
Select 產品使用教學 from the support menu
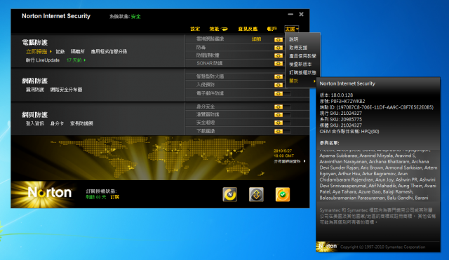(x=302, y=56)
